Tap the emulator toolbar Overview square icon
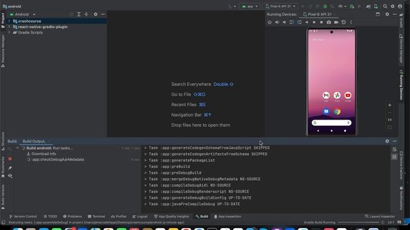 (x=322, y=22)
